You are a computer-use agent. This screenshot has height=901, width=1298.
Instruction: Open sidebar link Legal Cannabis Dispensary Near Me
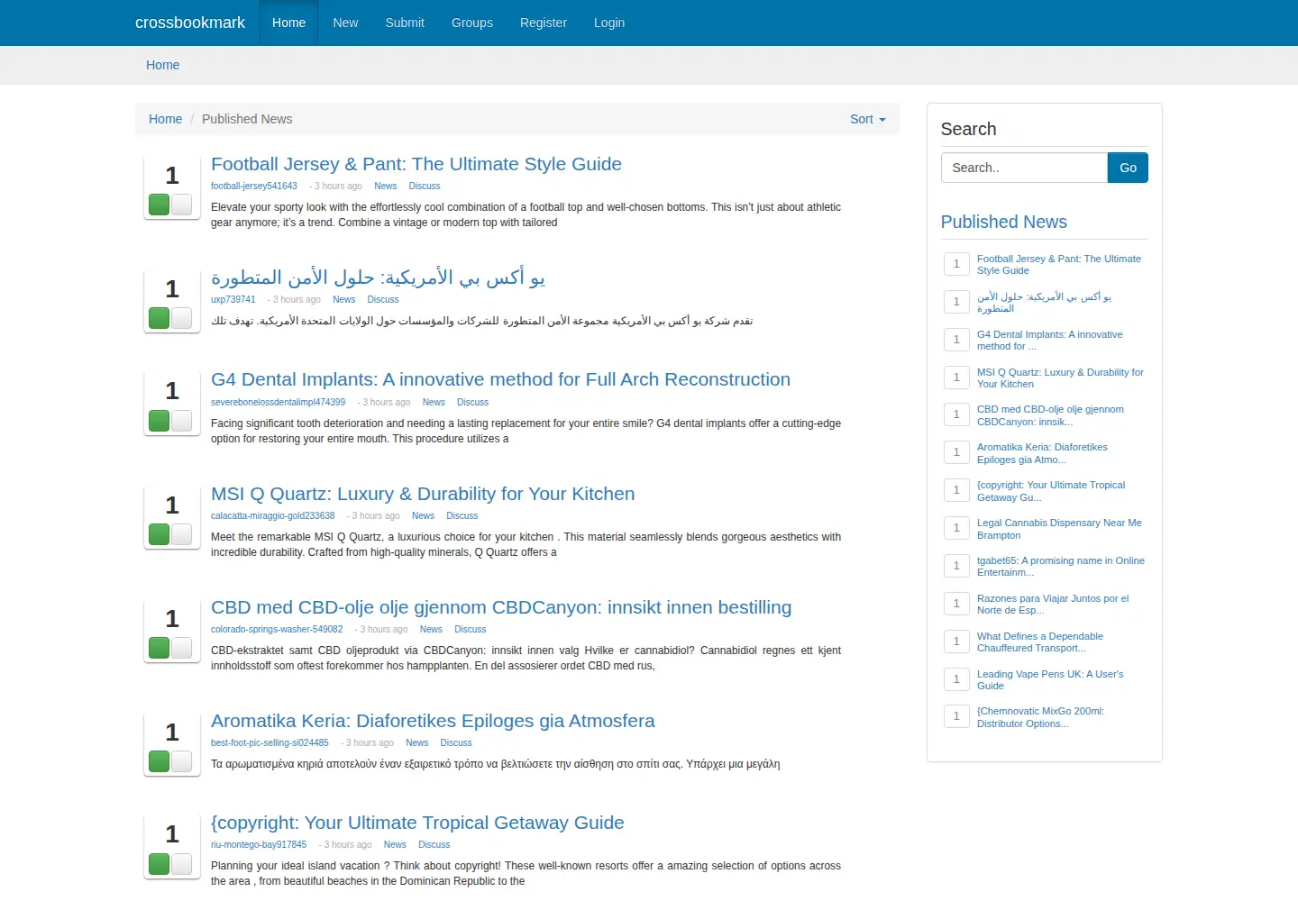click(1059, 529)
